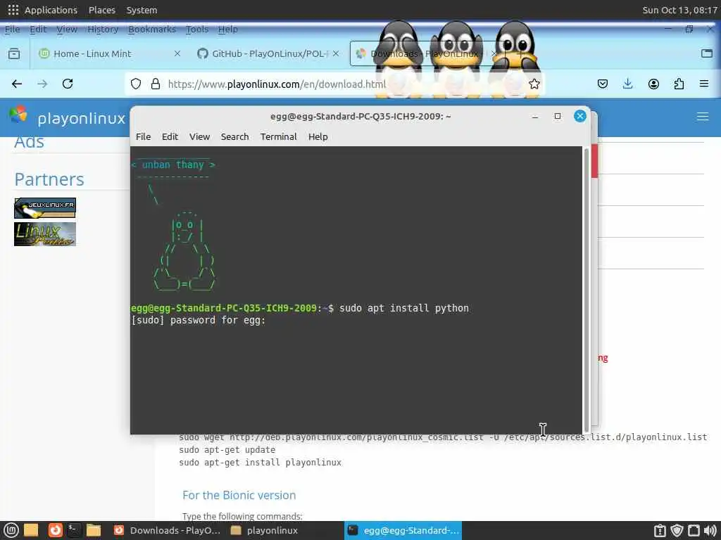Open the tracking protection shield icon
The width and height of the screenshot is (721, 540).
[x=136, y=84]
